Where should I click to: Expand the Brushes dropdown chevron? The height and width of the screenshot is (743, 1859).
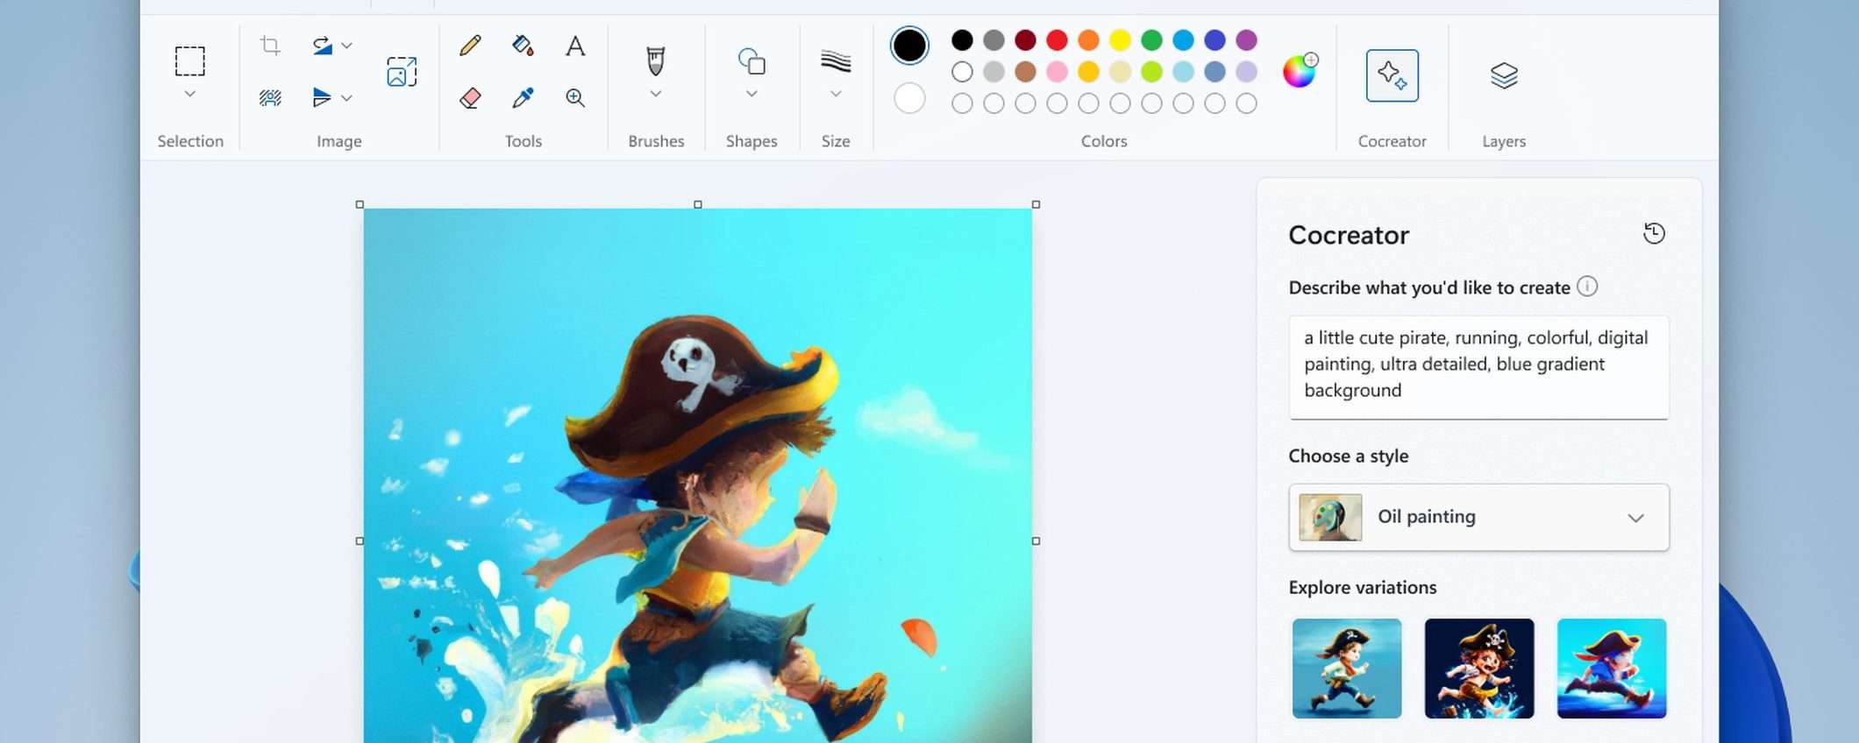pyautogui.click(x=655, y=94)
